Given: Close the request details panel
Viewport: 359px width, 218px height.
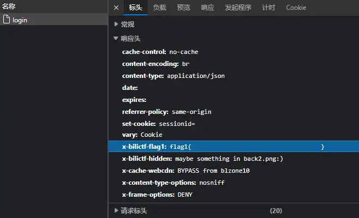Looking at the screenshot, I should click(x=116, y=8).
